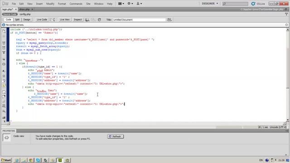Click the Collapse Selection icon
Image resolution: width=290 pixels, height=163 pixels.
click(4, 48)
